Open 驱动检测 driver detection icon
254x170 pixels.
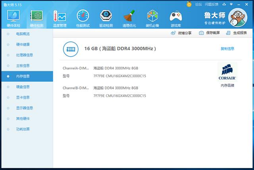106,18
